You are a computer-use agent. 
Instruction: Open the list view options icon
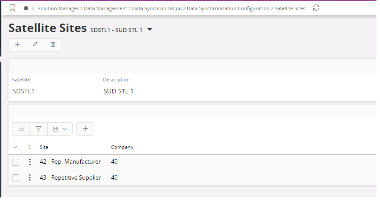click(21, 129)
